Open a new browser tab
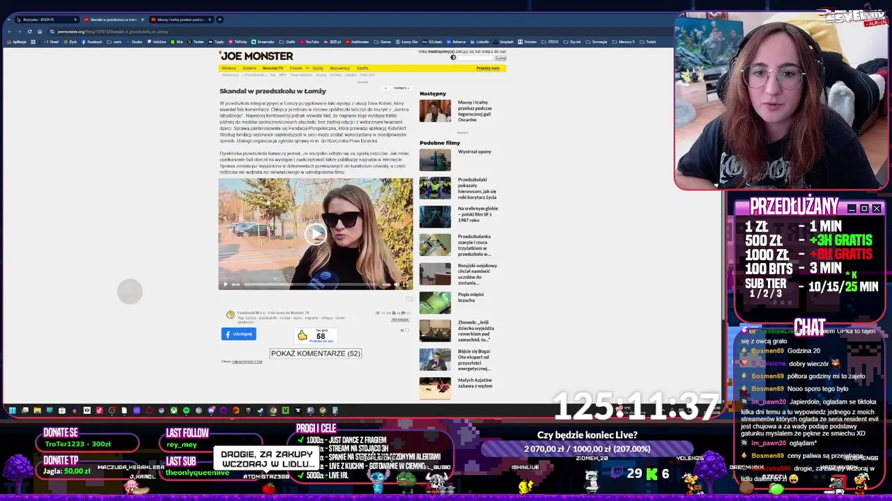 pyautogui.click(x=220, y=19)
